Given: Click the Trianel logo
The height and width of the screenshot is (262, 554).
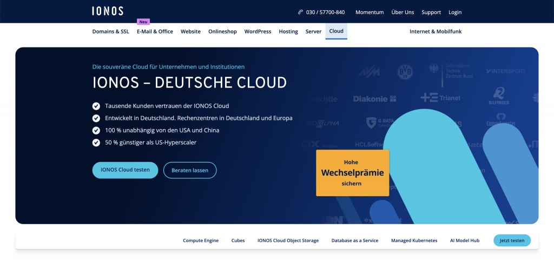Looking at the screenshot, I should [x=440, y=98].
